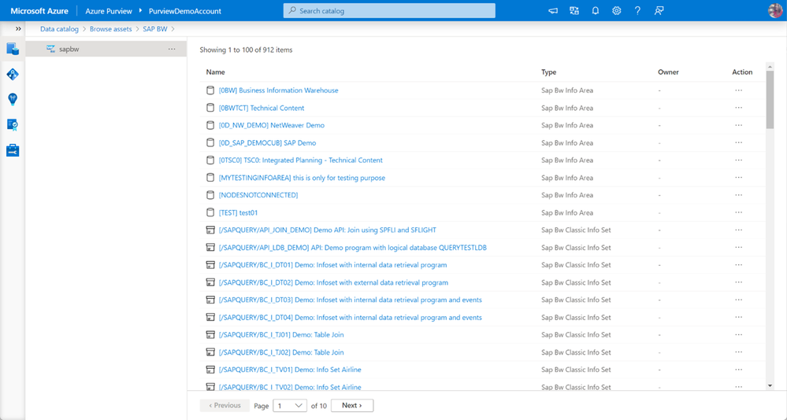Click the Type column header
This screenshot has height=420, width=787.
[x=548, y=72]
